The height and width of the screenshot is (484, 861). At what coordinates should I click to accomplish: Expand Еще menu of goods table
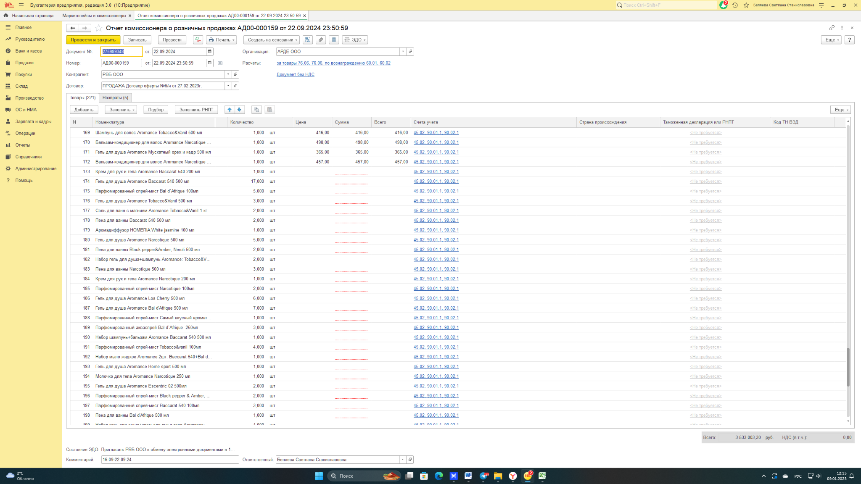[x=840, y=110]
